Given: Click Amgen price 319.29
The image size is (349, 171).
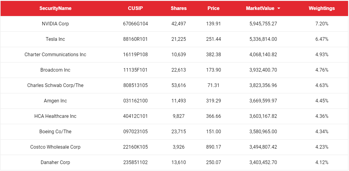Looking at the screenshot, I should click(x=213, y=101).
